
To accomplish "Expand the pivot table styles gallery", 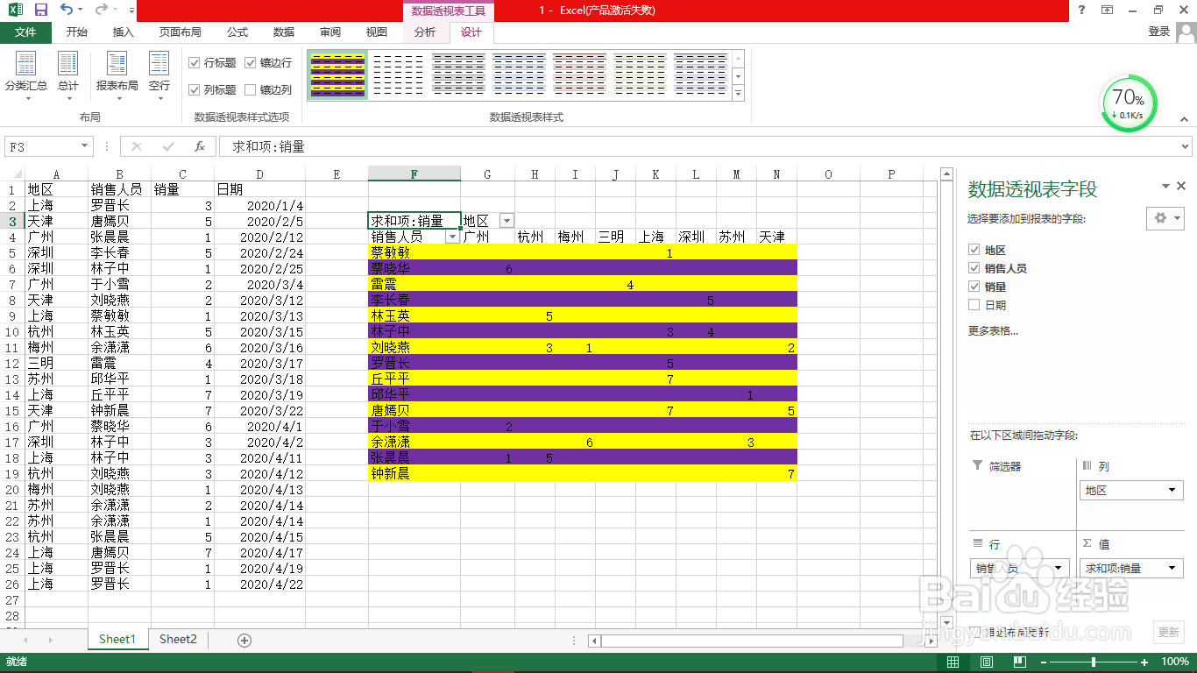I will (x=738, y=93).
